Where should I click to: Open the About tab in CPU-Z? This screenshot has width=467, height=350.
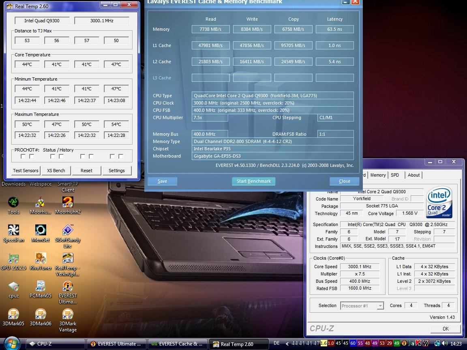(x=413, y=175)
